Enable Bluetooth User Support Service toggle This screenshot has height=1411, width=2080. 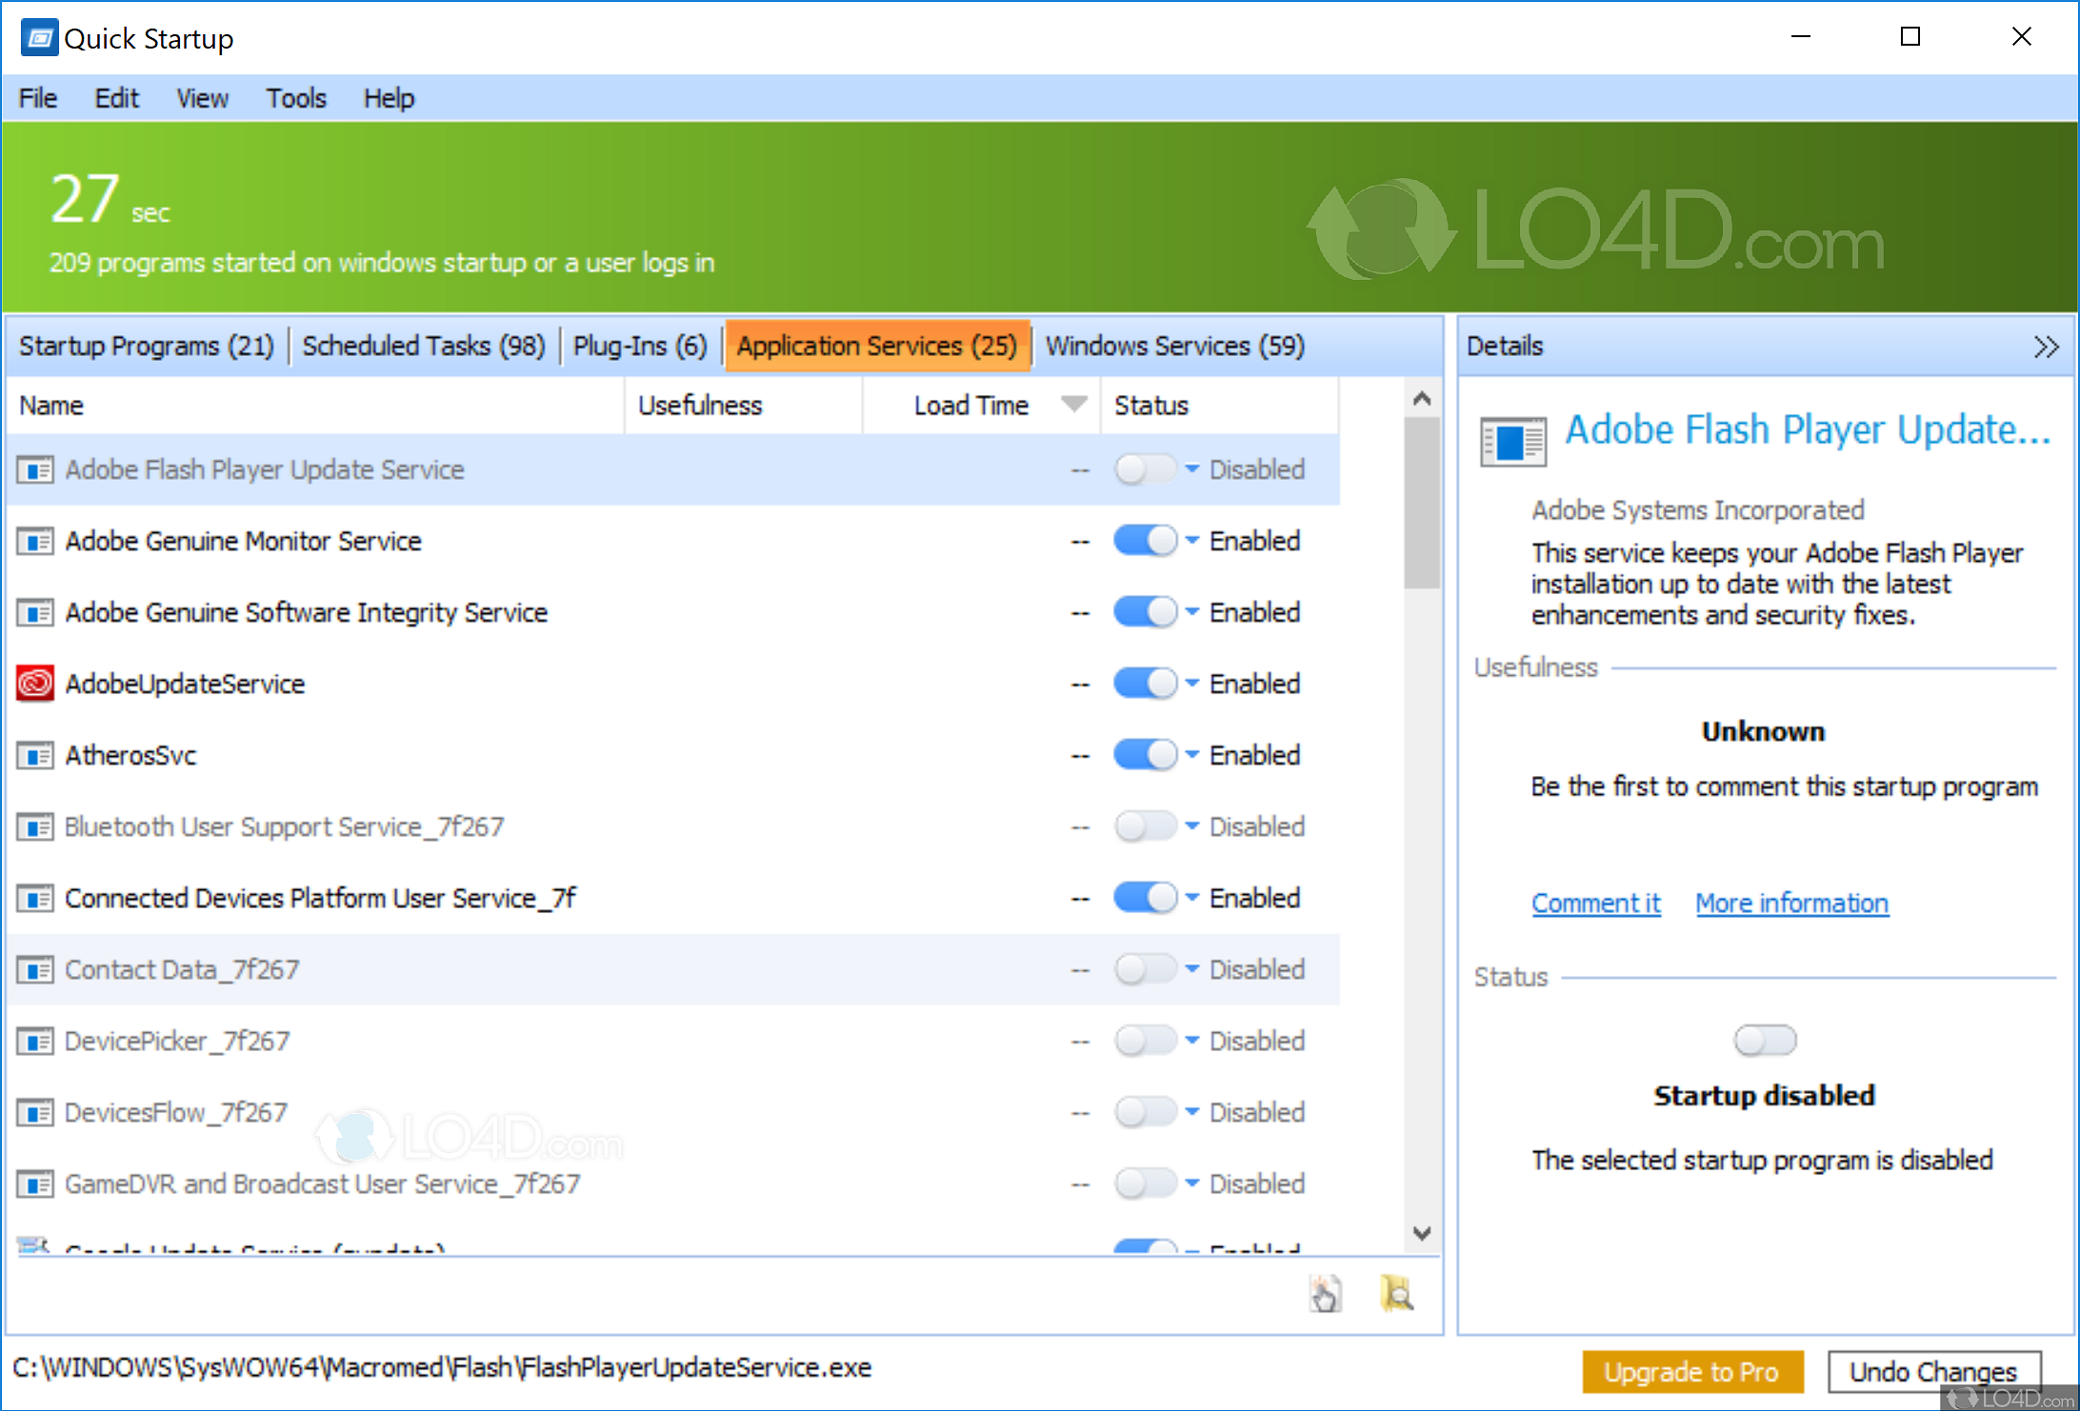point(1146,826)
